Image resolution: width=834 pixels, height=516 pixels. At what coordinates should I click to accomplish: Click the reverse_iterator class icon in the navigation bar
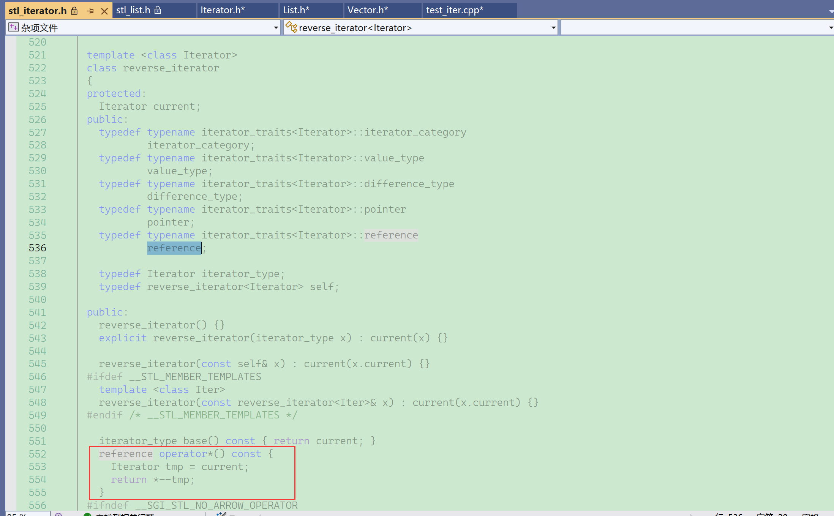pyautogui.click(x=291, y=27)
